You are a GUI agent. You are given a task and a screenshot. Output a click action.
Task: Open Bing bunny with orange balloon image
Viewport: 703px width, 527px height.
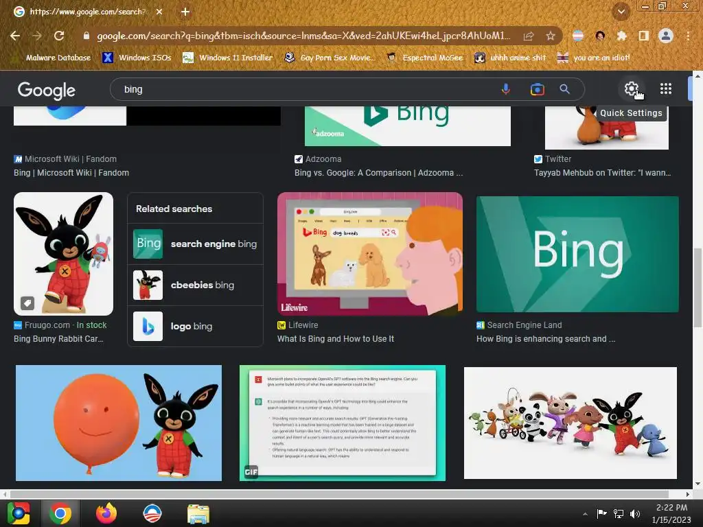118,423
